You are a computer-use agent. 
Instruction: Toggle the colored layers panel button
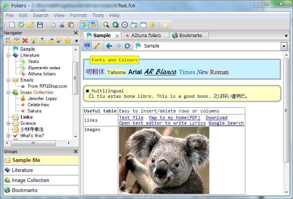(x=84, y=25)
